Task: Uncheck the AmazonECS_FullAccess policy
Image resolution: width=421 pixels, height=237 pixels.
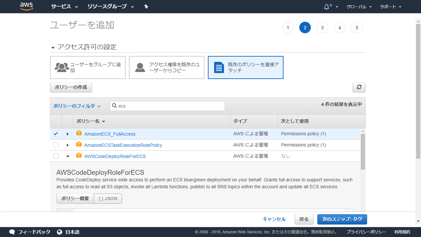Action: tap(56, 134)
